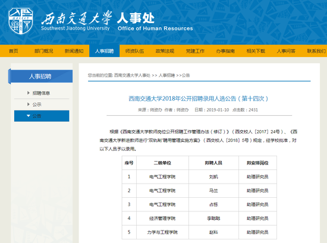Open the 联系我们 menu item

point(316,51)
